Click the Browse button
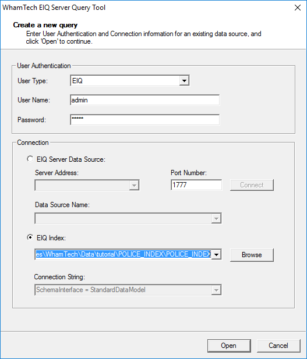Viewport: 307px width, 359px height. coord(252,255)
